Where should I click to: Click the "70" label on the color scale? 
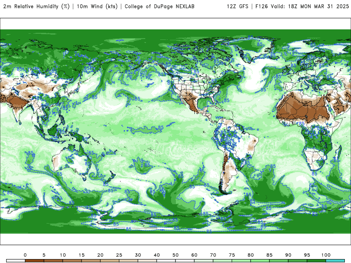click(213, 255)
